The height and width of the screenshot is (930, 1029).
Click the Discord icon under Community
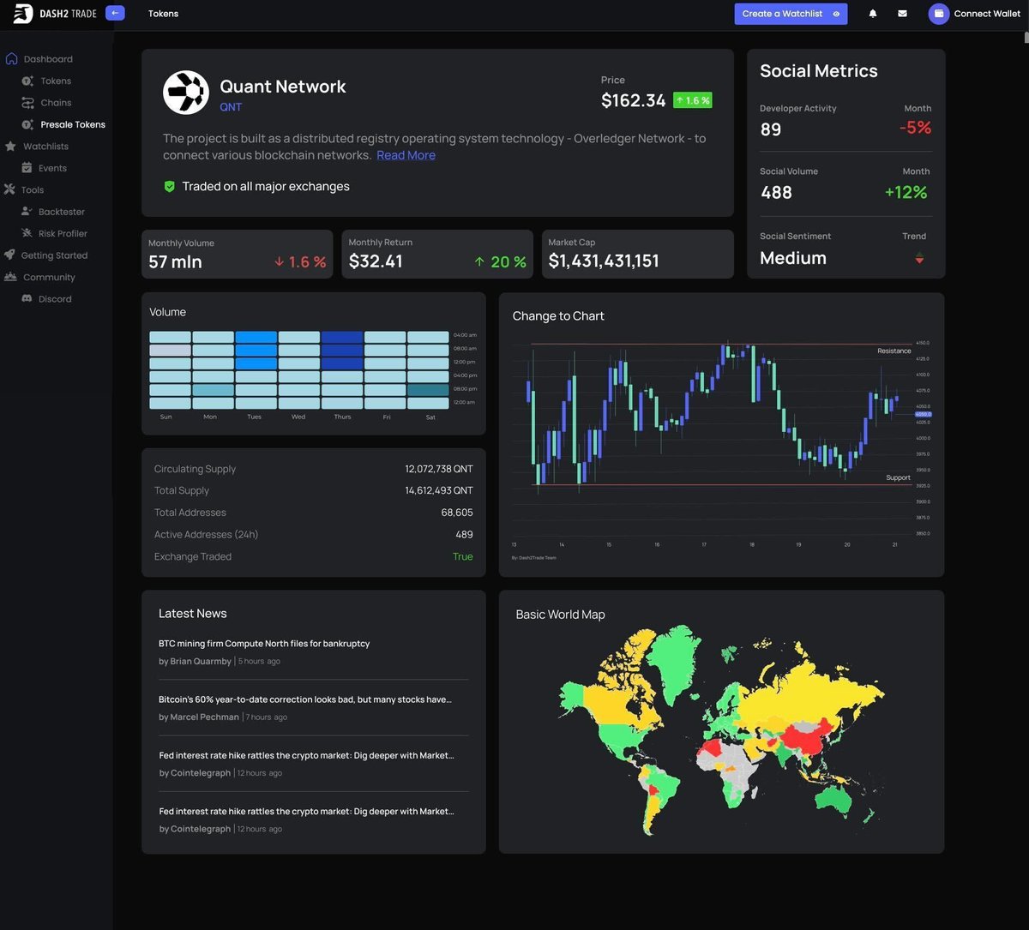tap(27, 298)
